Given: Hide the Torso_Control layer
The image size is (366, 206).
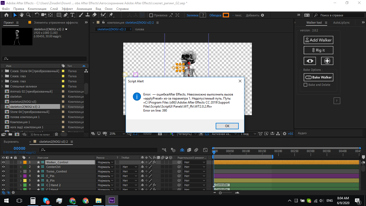Looking at the screenshot, I should [x=3, y=171].
